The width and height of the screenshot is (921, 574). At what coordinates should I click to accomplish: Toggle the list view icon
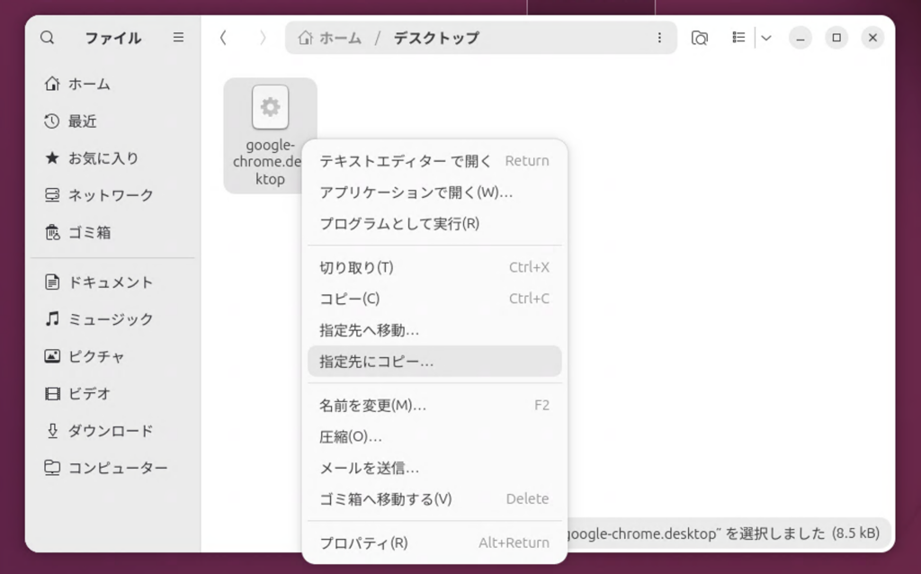click(738, 38)
